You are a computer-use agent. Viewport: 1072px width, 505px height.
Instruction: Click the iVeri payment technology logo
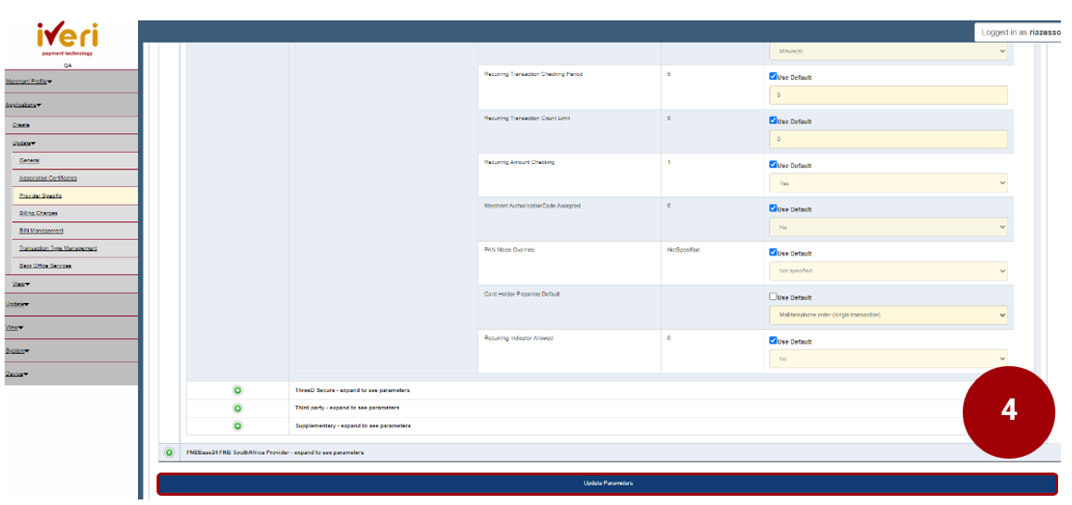(67, 39)
